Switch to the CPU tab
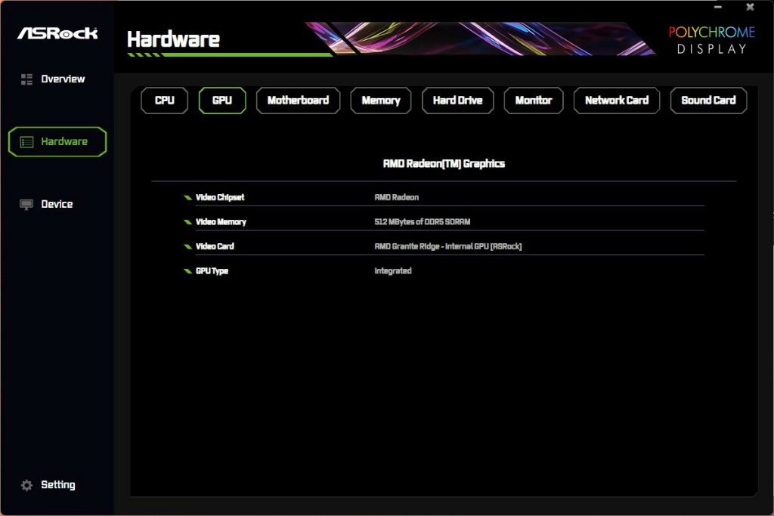 164,100
